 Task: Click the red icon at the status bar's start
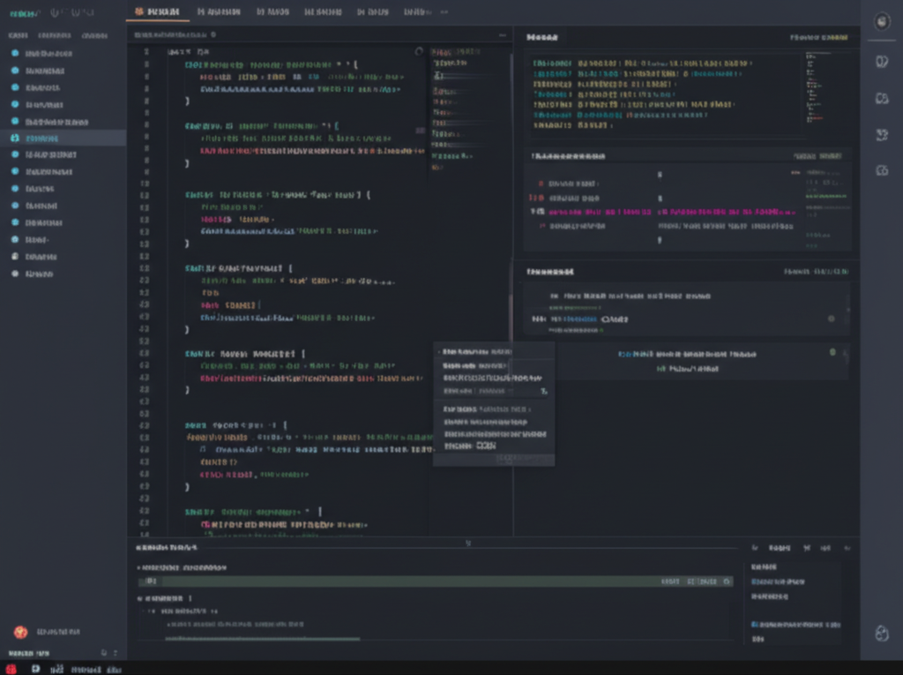(x=11, y=669)
